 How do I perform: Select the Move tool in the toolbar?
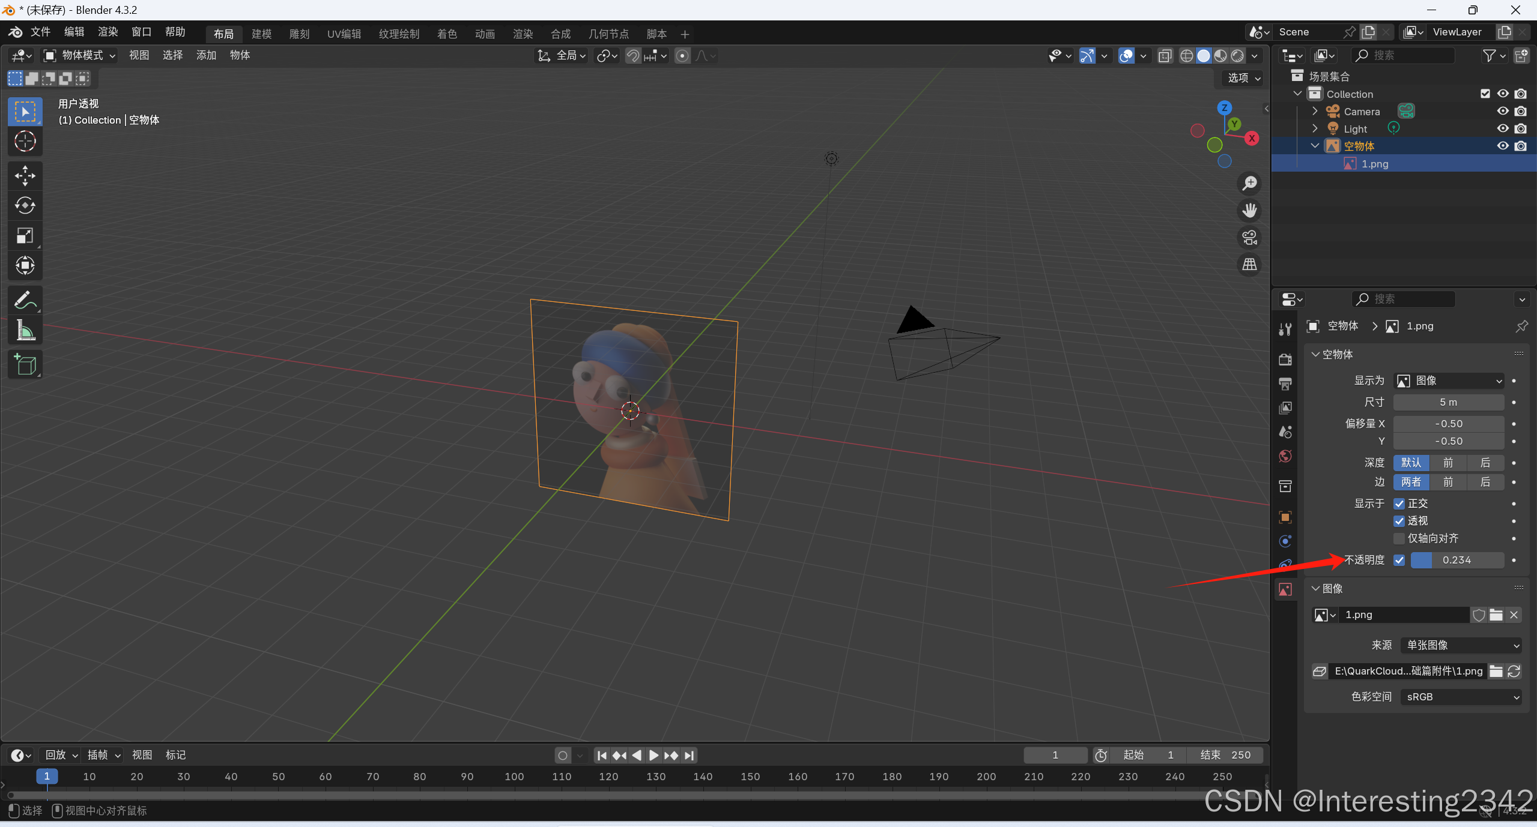click(25, 176)
